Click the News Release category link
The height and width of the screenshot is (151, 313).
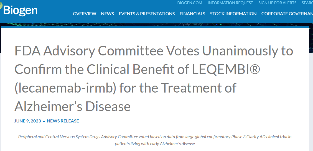(63, 121)
